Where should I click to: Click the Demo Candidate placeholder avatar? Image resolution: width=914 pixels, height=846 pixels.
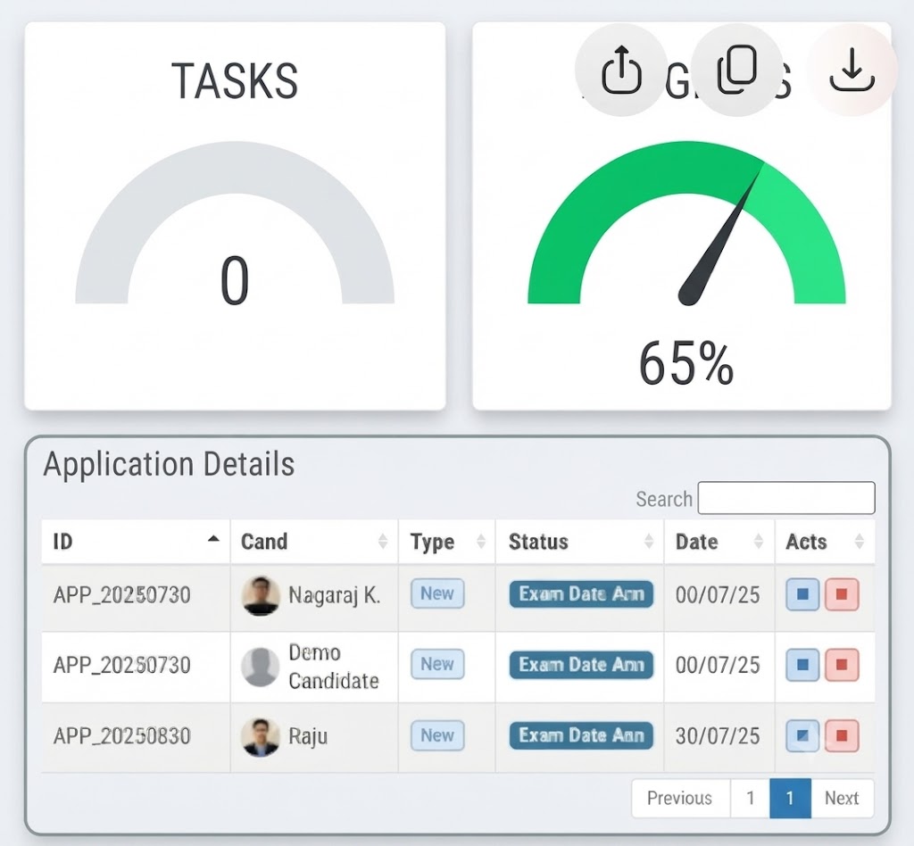tap(261, 666)
